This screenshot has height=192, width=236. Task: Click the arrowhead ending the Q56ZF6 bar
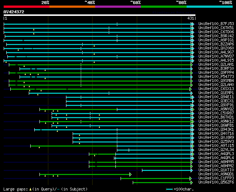(x=192, y=183)
